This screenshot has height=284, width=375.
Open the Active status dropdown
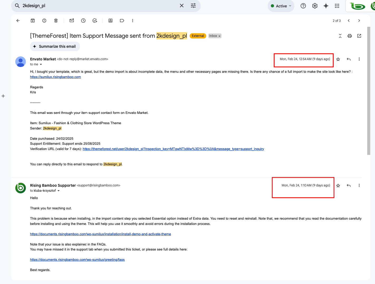281,6
